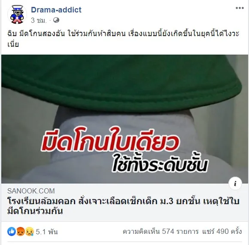Image resolution: width=249 pixels, height=245 pixels.
Task: View แชร์ 490 ครั้ง shares list
Action: pyautogui.click(x=222, y=232)
